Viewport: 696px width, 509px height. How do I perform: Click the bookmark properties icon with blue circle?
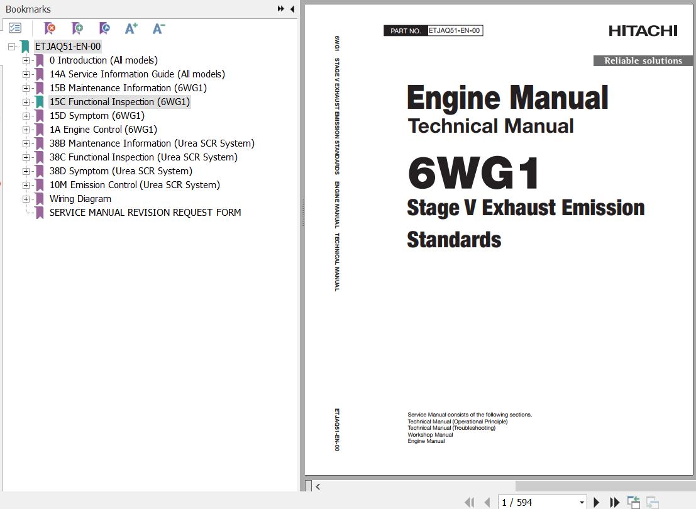pyautogui.click(x=104, y=28)
